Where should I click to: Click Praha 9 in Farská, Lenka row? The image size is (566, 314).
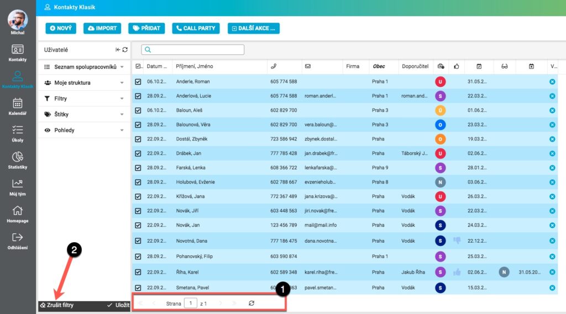tap(380, 168)
